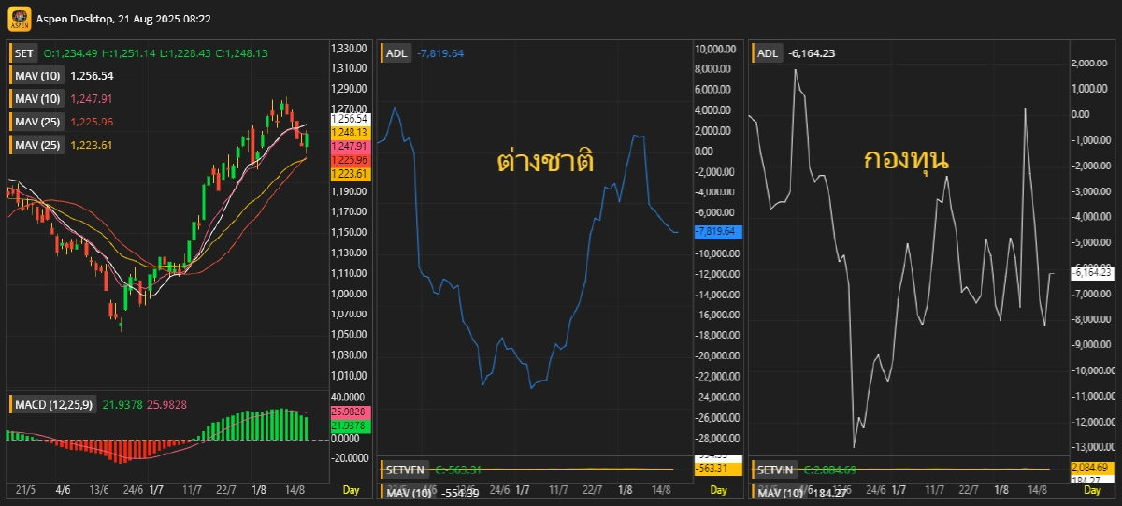Click the yellow 1,248.13 price axis tag
This screenshot has width=1122, height=506.
pos(351,133)
